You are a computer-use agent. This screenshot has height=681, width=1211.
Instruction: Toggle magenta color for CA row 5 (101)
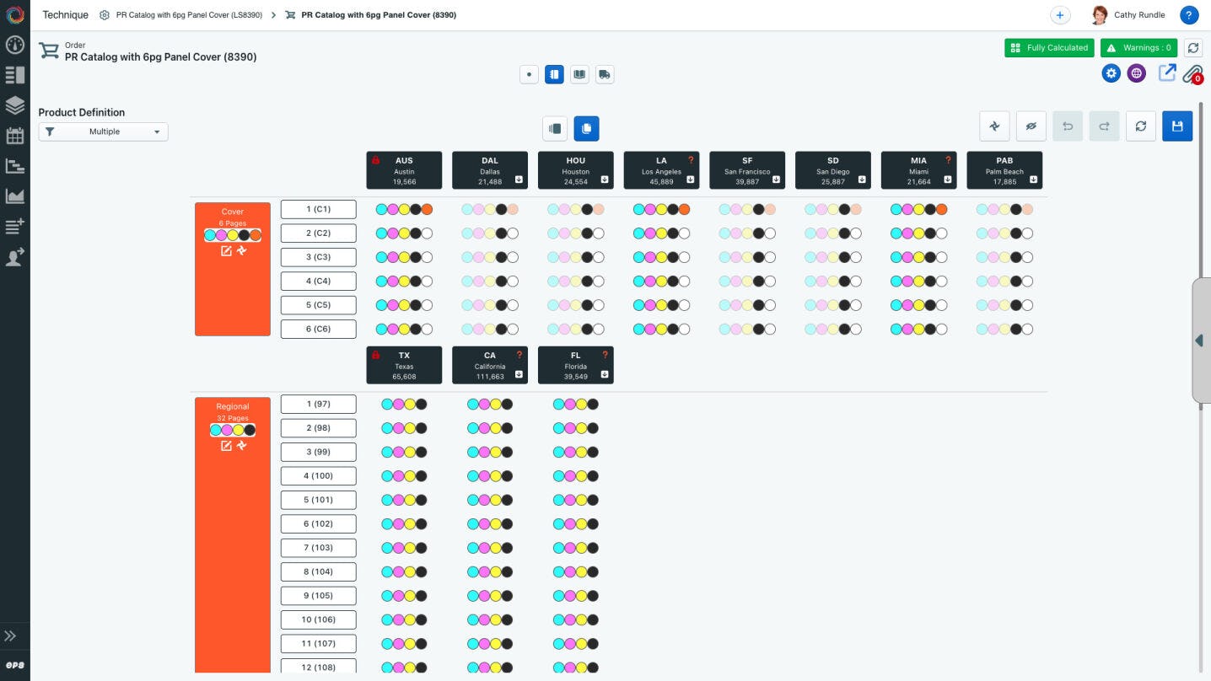point(484,500)
